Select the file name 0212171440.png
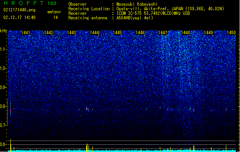240x152 pixels. click(x=19, y=10)
